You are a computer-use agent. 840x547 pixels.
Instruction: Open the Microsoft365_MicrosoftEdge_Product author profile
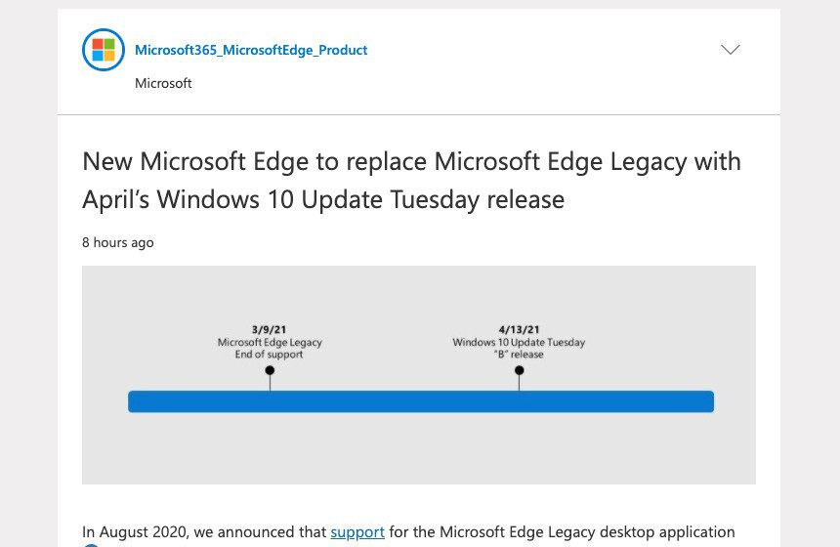point(251,50)
